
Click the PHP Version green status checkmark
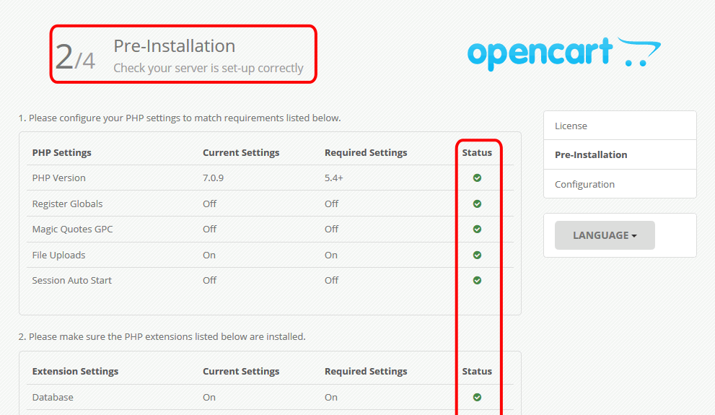point(477,178)
